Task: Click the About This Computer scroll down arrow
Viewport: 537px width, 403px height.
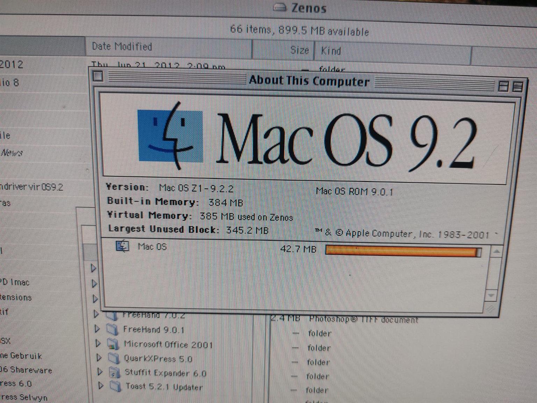Action: coord(491,295)
